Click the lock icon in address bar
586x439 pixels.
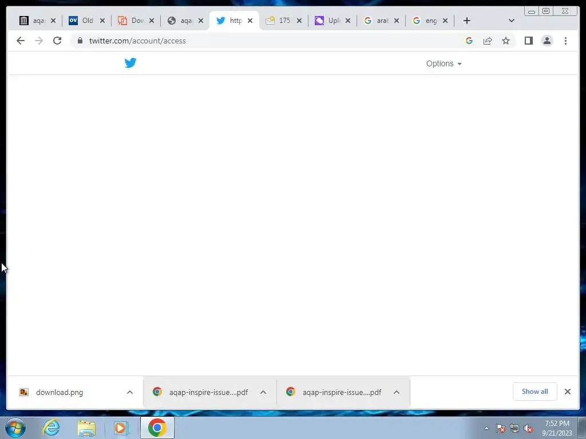point(80,41)
